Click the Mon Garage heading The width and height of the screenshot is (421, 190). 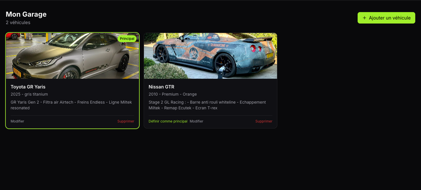tap(26, 14)
